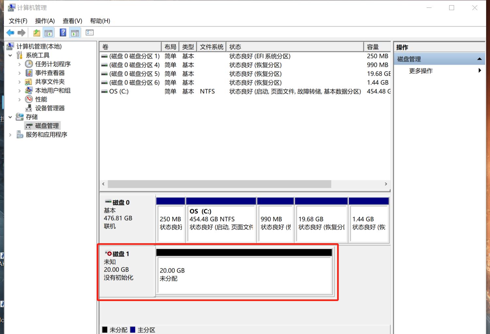Collapse the 存储 node chevron
490x334 pixels.
tap(10, 117)
